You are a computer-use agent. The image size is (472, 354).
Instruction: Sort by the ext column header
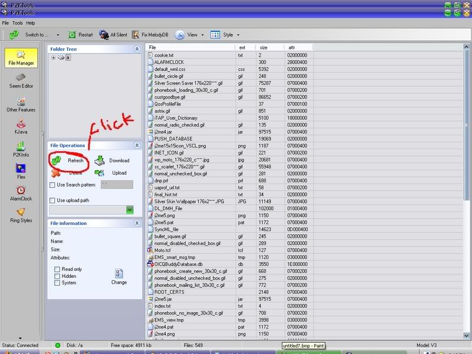245,47
